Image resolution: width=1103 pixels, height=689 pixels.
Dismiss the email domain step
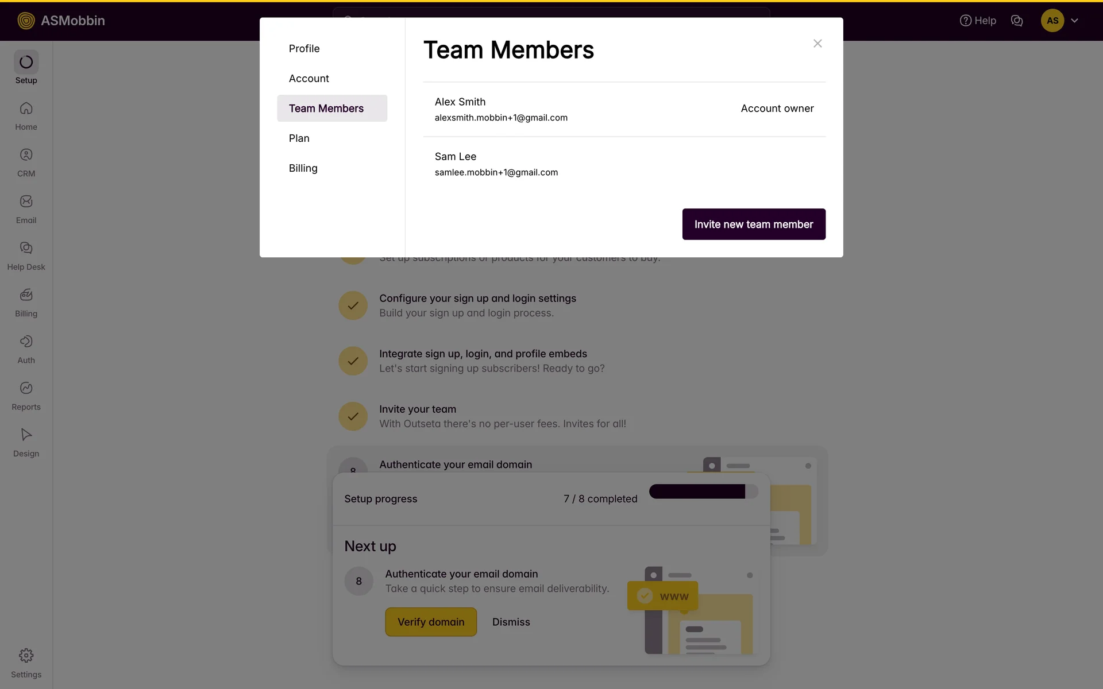(511, 622)
